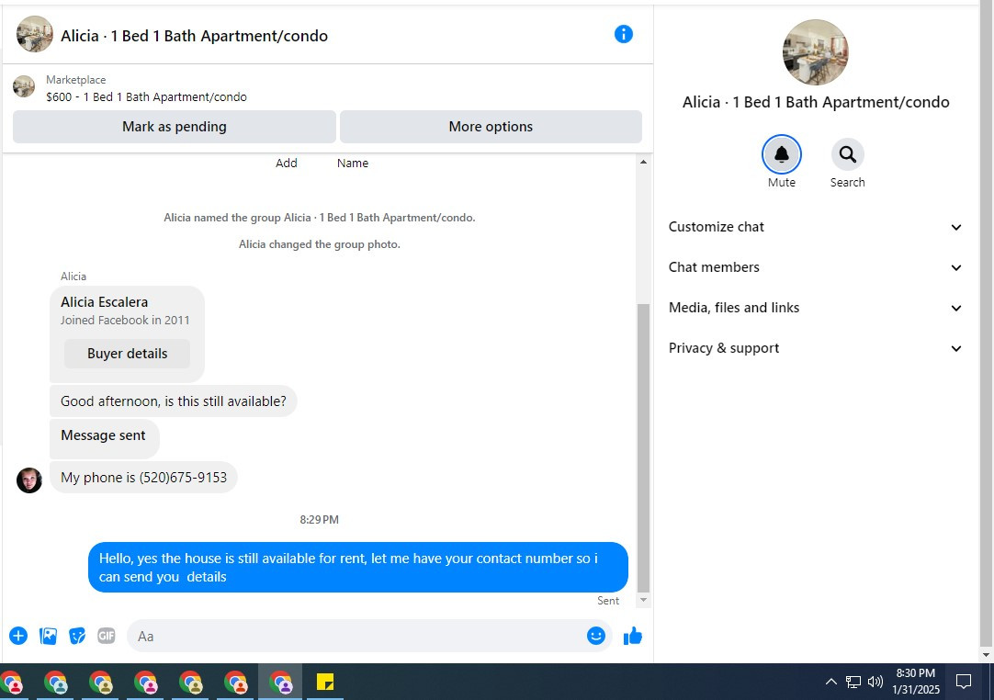Click the Name label above the chat
The image size is (994, 700).
353,163
